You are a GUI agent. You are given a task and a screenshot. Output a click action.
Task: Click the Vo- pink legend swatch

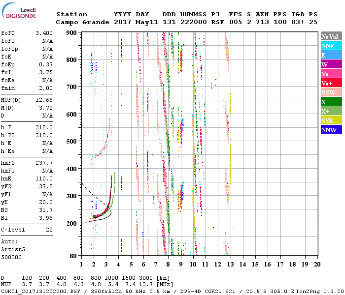point(331,74)
